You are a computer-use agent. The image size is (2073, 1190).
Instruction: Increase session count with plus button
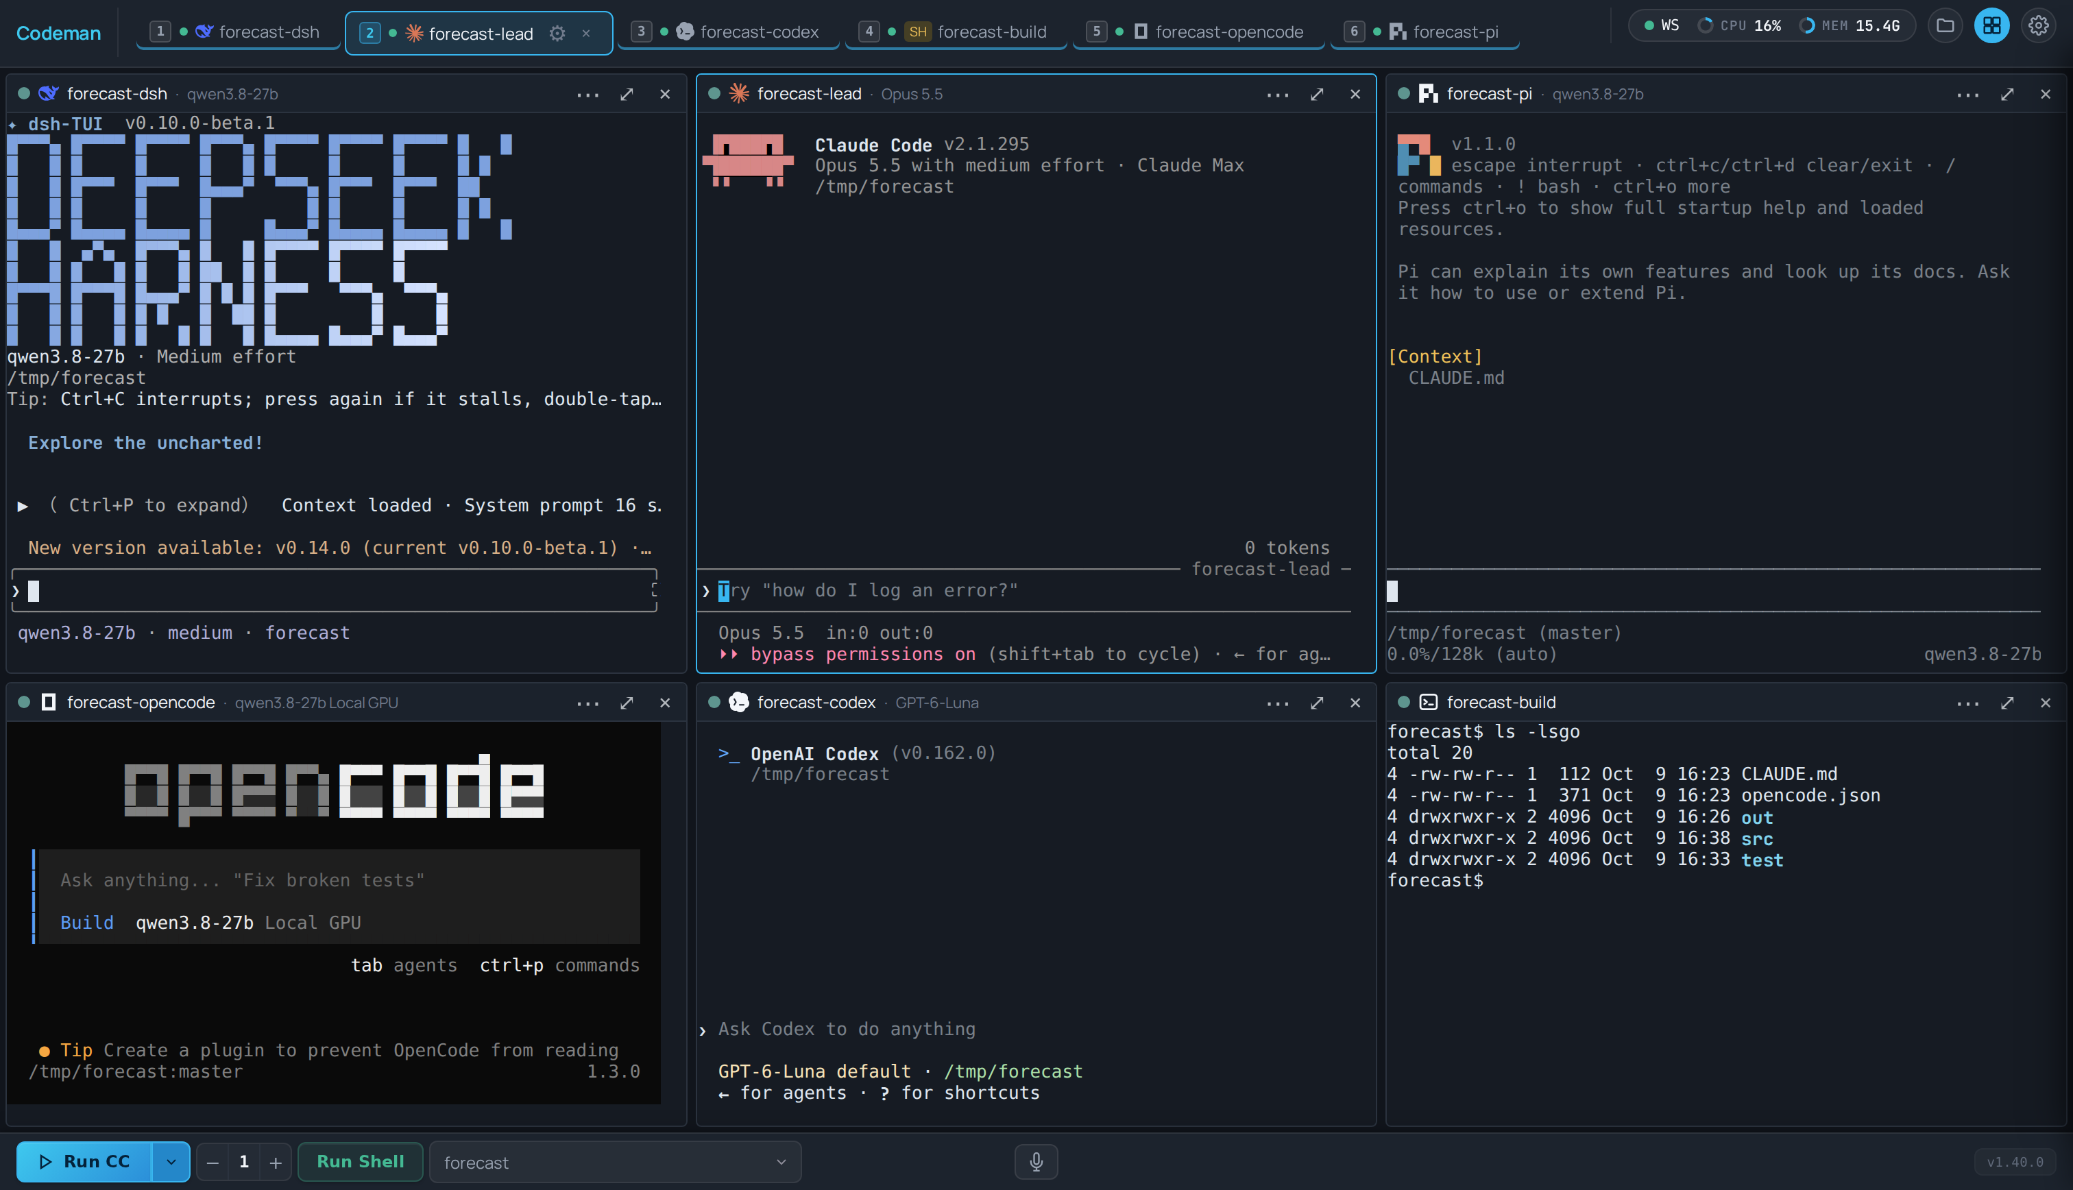pos(276,1162)
